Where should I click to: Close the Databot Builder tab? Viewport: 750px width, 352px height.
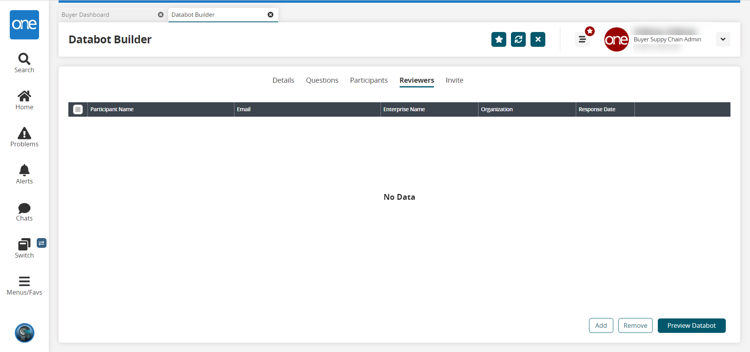270,15
